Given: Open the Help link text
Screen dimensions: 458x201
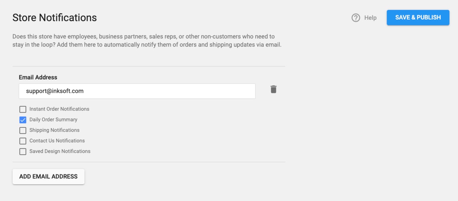Looking at the screenshot, I should click(370, 18).
